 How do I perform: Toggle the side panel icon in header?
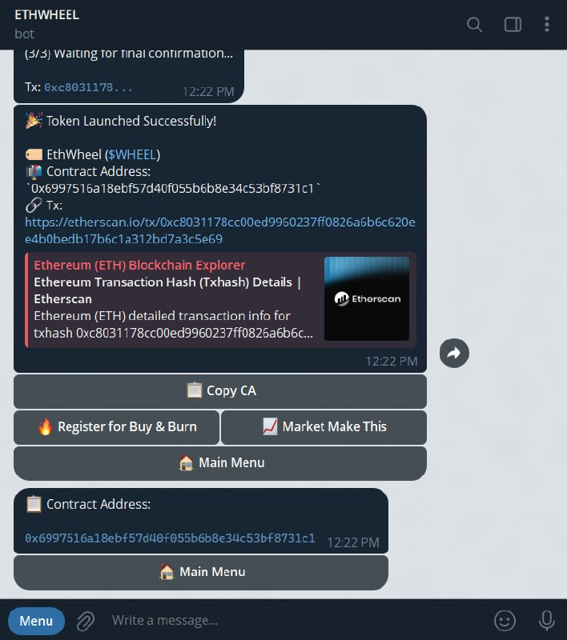tap(513, 25)
